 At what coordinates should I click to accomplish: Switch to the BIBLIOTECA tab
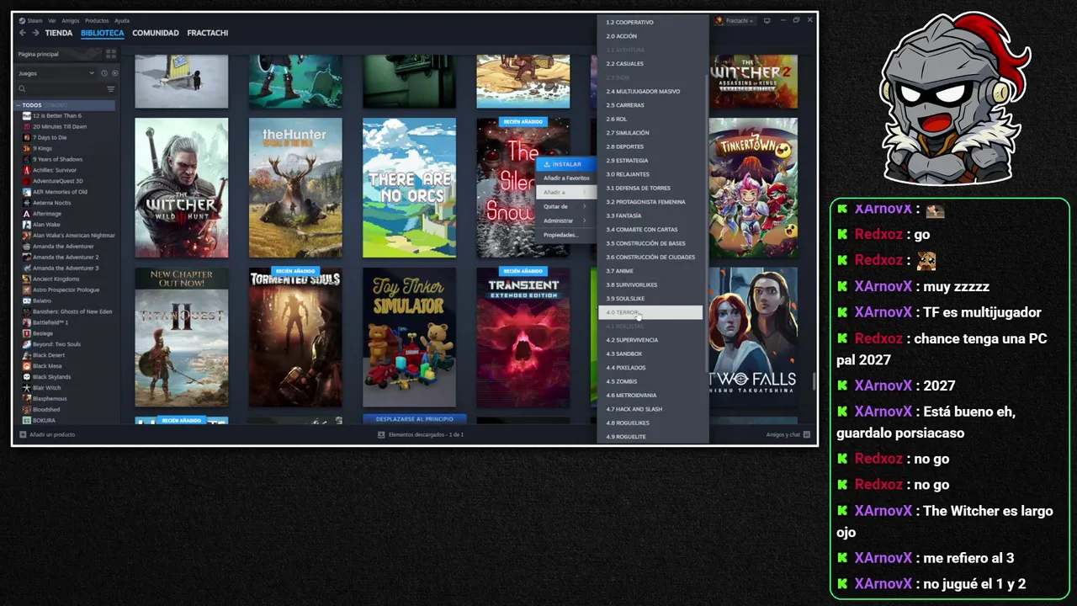(x=103, y=33)
